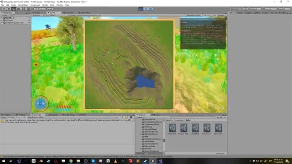Switch to the Scene tab
Viewport: 292px width, 164px height.
click(x=36, y=13)
